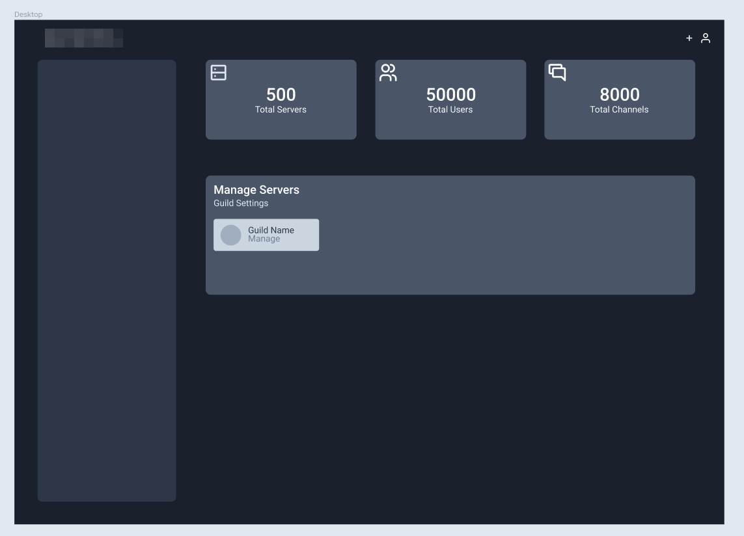The height and width of the screenshot is (536, 744).
Task: Click the pixelated logo in the header
Action: click(x=84, y=38)
